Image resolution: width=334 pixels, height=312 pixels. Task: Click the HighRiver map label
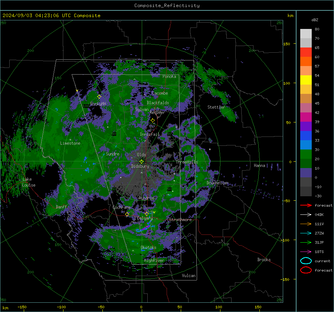pos(154,260)
